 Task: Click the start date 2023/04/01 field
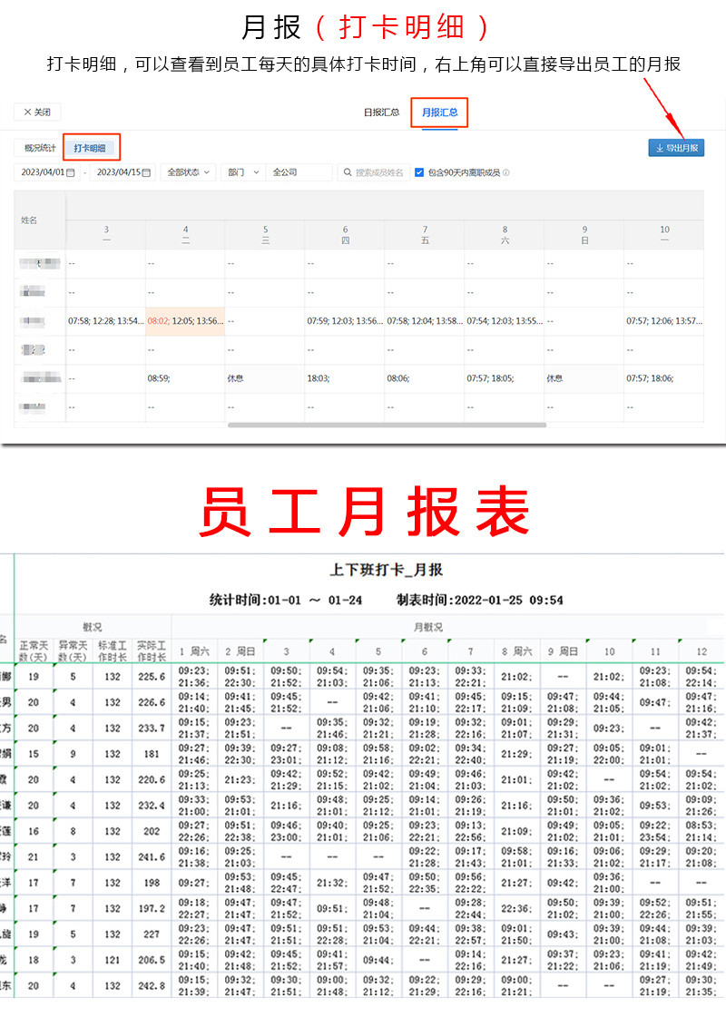46,172
